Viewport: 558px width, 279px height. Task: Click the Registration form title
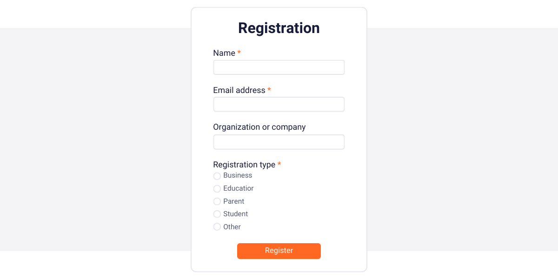279,28
